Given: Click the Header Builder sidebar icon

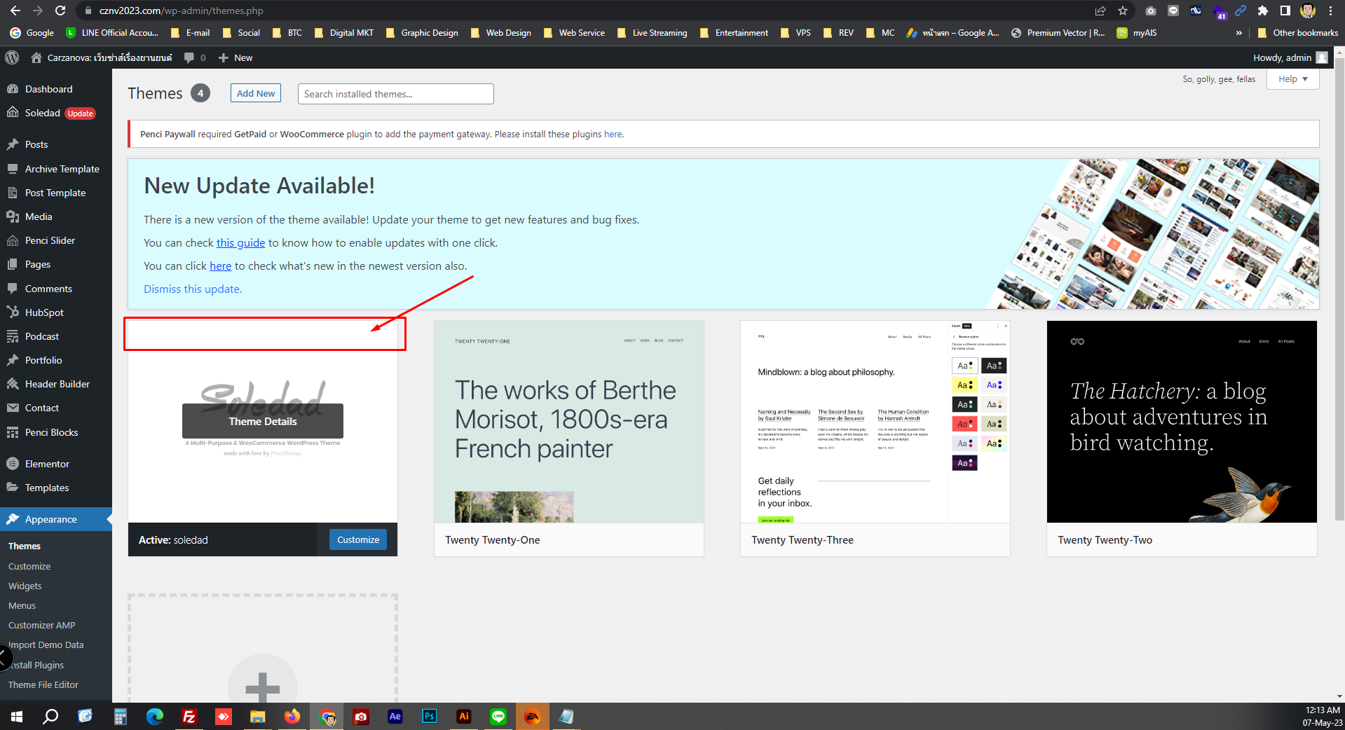Looking at the screenshot, I should [13, 384].
